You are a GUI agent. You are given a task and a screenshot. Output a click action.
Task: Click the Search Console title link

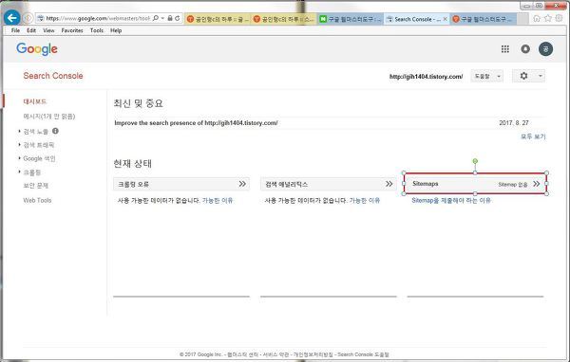[53, 76]
